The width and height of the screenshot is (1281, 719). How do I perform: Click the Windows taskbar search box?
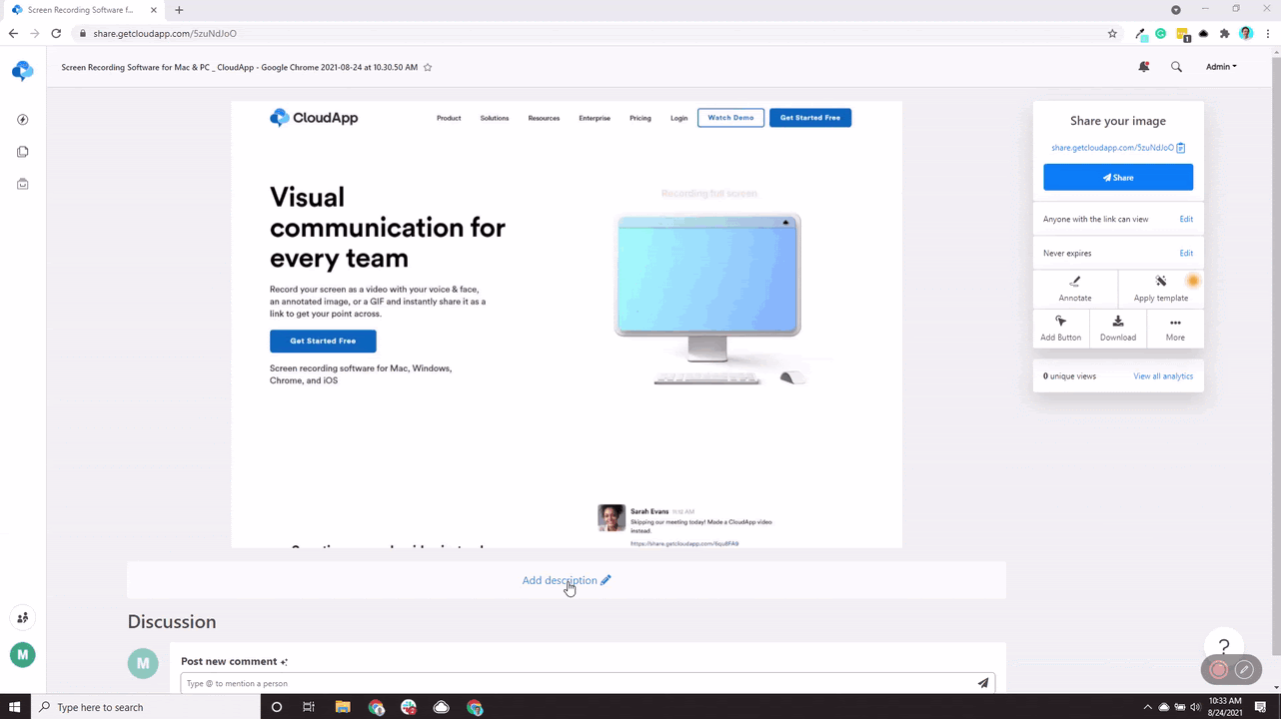pos(145,707)
